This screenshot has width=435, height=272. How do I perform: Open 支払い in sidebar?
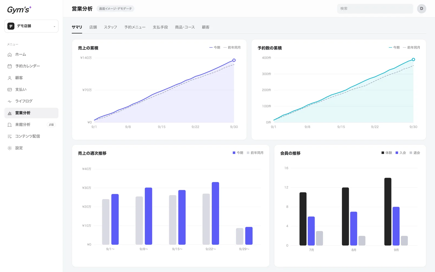click(31, 89)
